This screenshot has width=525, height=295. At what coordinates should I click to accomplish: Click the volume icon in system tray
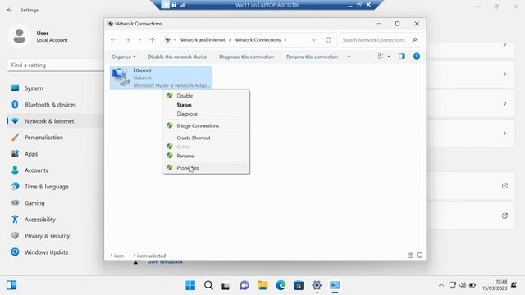click(463, 285)
